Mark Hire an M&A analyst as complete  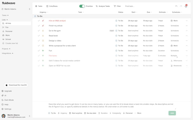(x=39, y=21)
